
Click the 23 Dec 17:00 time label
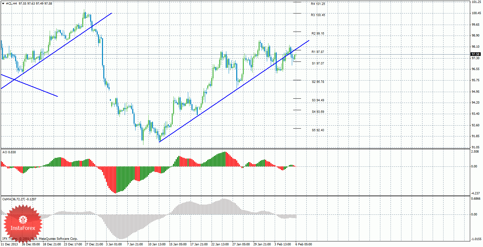click(x=73, y=244)
